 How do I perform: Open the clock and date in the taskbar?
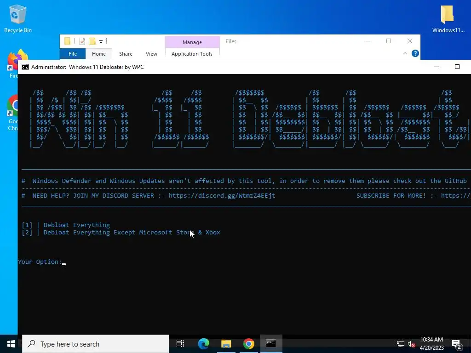pos(431,344)
